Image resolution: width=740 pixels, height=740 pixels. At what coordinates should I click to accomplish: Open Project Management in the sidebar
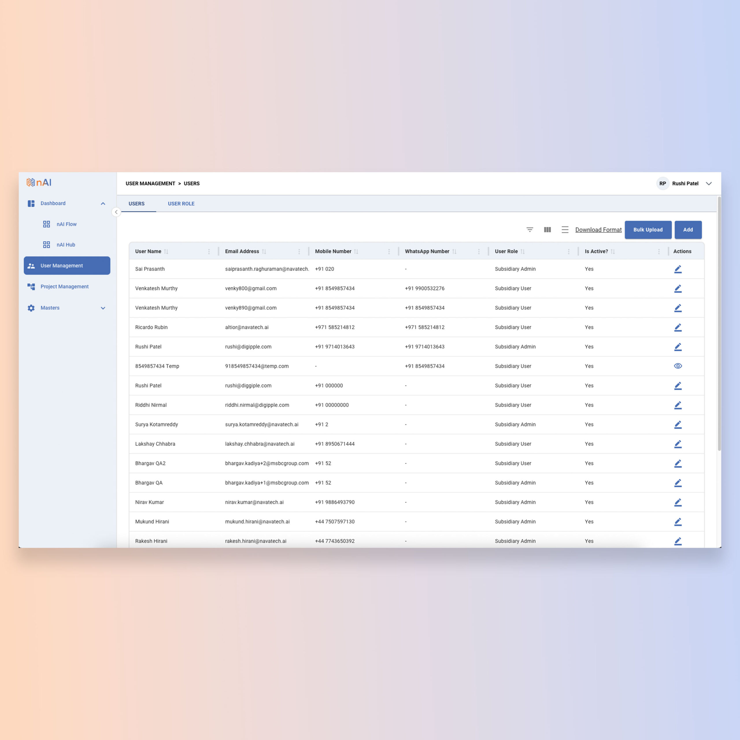(x=64, y=286)
